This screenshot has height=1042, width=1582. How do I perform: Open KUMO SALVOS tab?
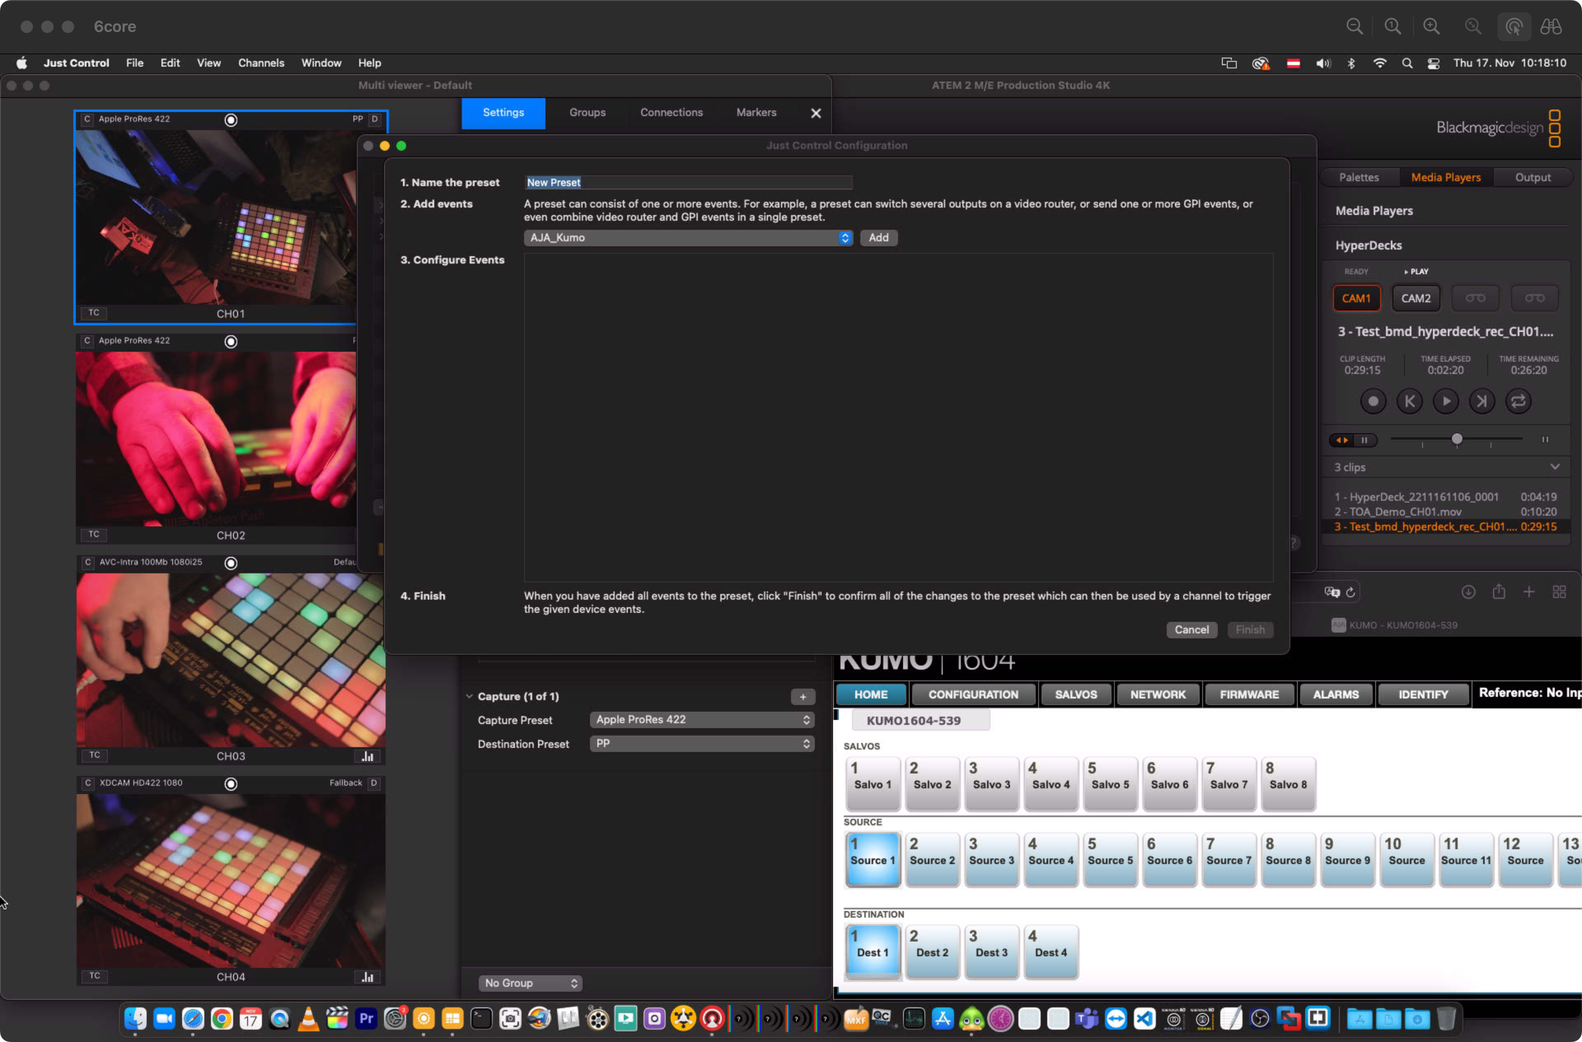click(x=1075, y=694)
